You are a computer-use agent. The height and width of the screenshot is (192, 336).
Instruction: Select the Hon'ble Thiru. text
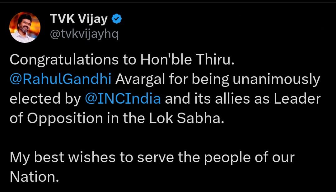coord(188,59)
